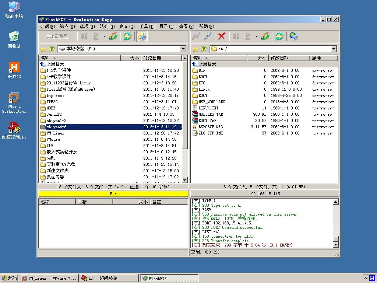
Task: Select RSHCBXF.MP3 in remote pane
Action: [264, 127]
